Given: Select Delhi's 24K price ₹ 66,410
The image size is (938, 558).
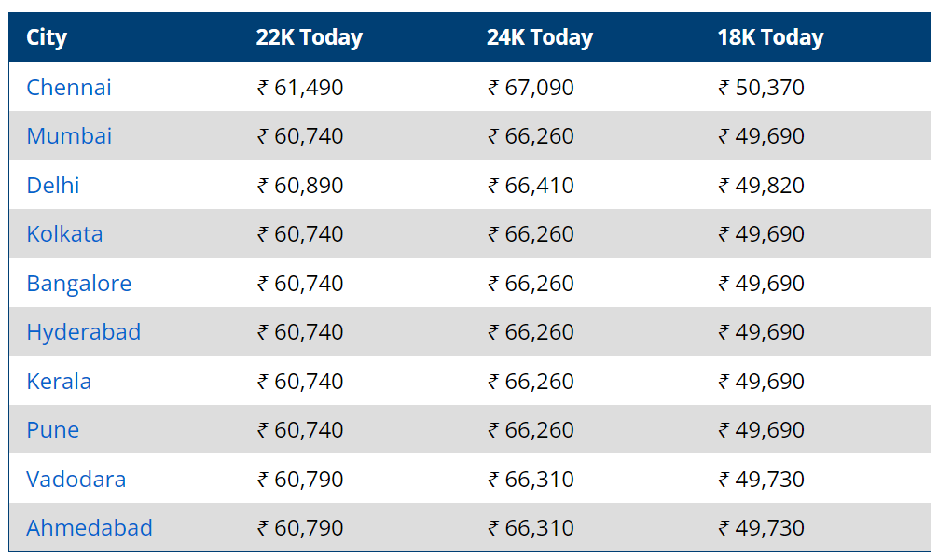Looking at the screenshot, I should (531, 185).
